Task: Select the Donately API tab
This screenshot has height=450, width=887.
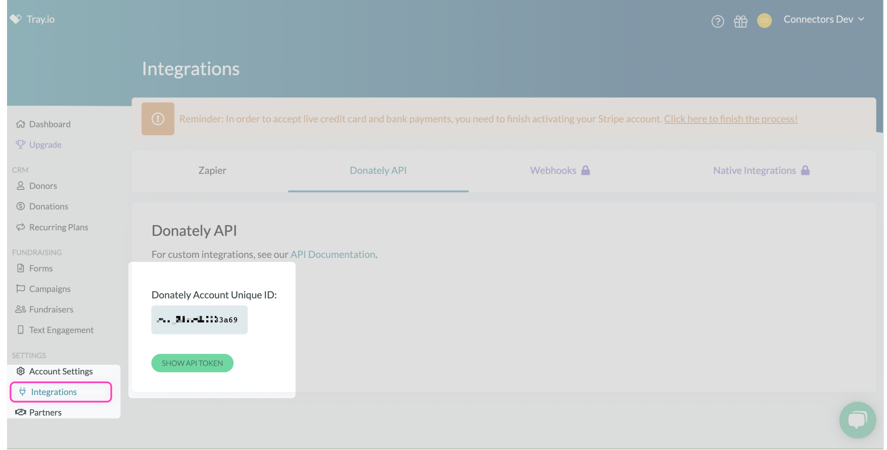Action: click(378, 171)
